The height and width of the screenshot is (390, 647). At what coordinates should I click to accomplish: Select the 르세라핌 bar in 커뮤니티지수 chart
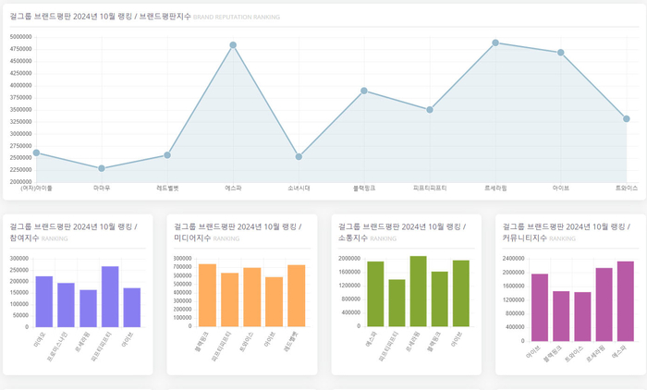click(x=604, y=305)
